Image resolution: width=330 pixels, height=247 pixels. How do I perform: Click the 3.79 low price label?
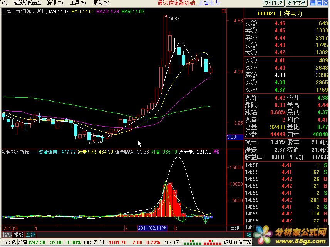click(98, 143)
